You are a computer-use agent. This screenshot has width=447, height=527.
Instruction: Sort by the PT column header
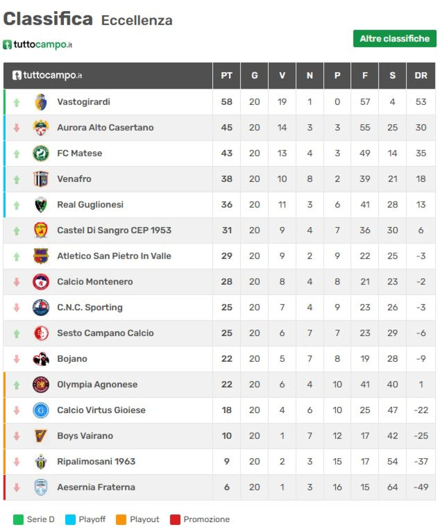227,75
